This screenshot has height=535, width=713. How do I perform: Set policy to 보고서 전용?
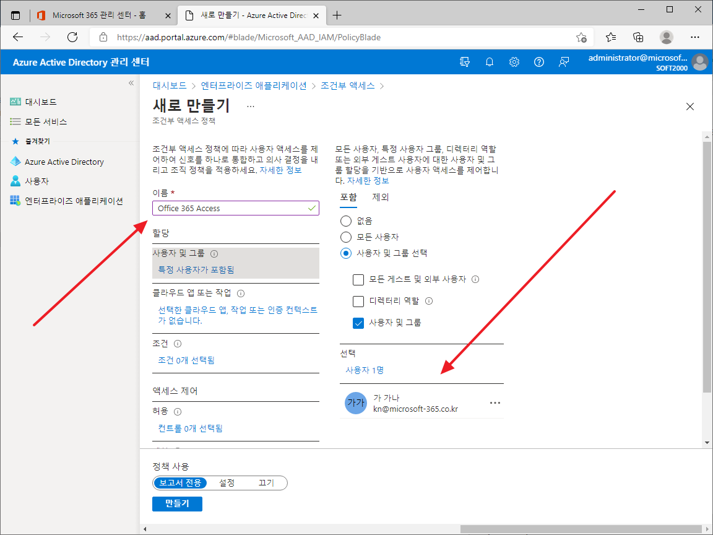(180, 483)
